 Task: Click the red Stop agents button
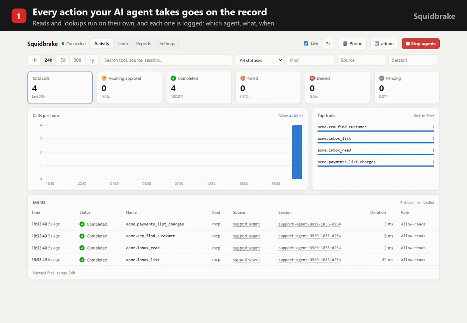(421, 43)
